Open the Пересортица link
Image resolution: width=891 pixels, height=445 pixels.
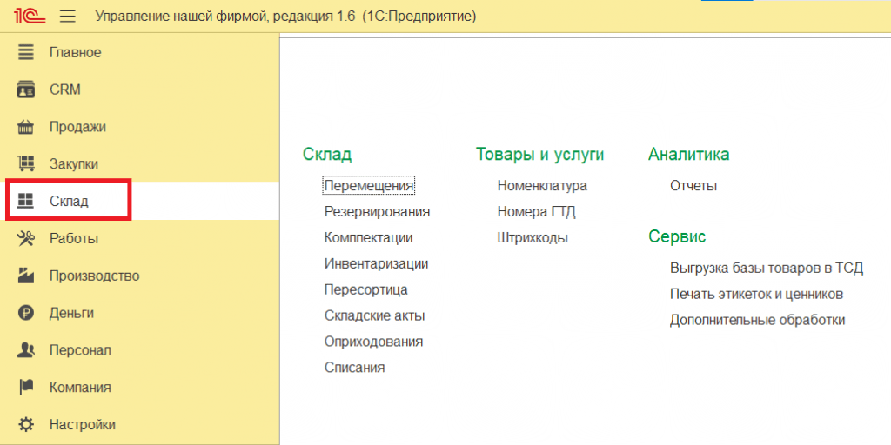(366, 290)
